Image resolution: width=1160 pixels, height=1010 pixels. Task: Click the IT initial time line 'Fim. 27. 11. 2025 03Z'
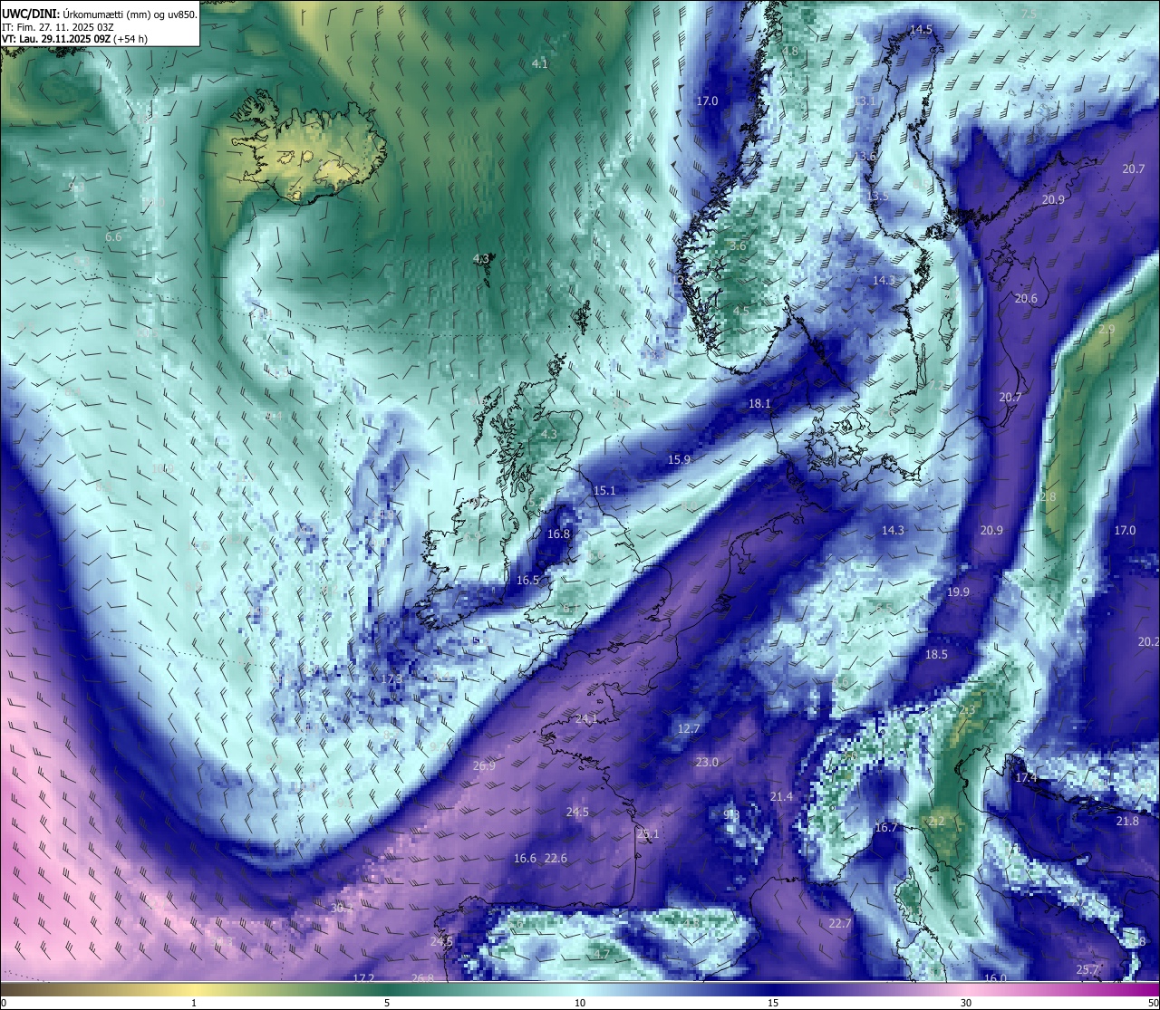coord(58,27)
